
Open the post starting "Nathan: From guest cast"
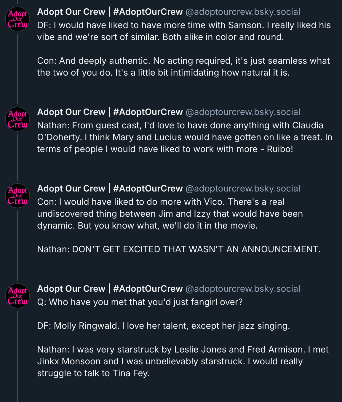(x=184, y=137)
